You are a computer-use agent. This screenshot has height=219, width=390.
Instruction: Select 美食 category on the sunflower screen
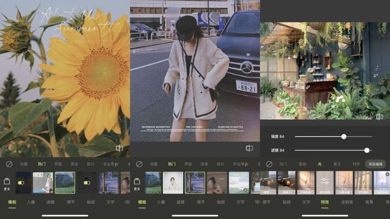74,164
